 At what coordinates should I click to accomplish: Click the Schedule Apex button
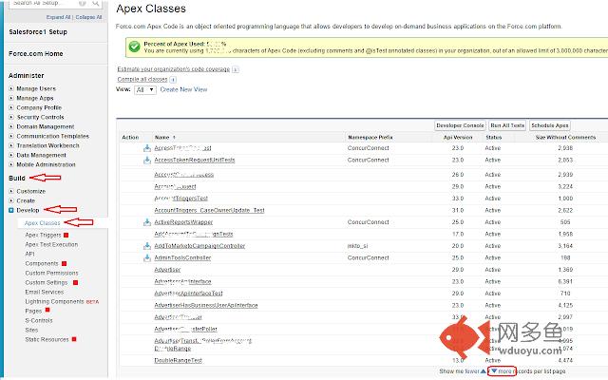point(550,125)
